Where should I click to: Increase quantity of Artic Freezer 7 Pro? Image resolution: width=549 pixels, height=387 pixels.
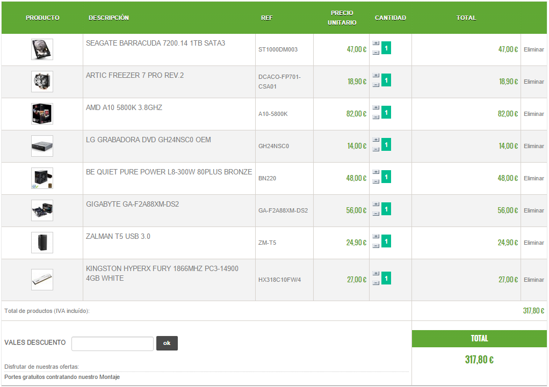pos(375,75)
